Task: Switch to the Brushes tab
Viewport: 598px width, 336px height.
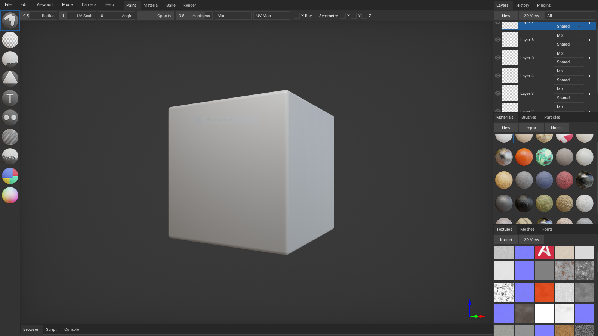Action: click(528, 117)
